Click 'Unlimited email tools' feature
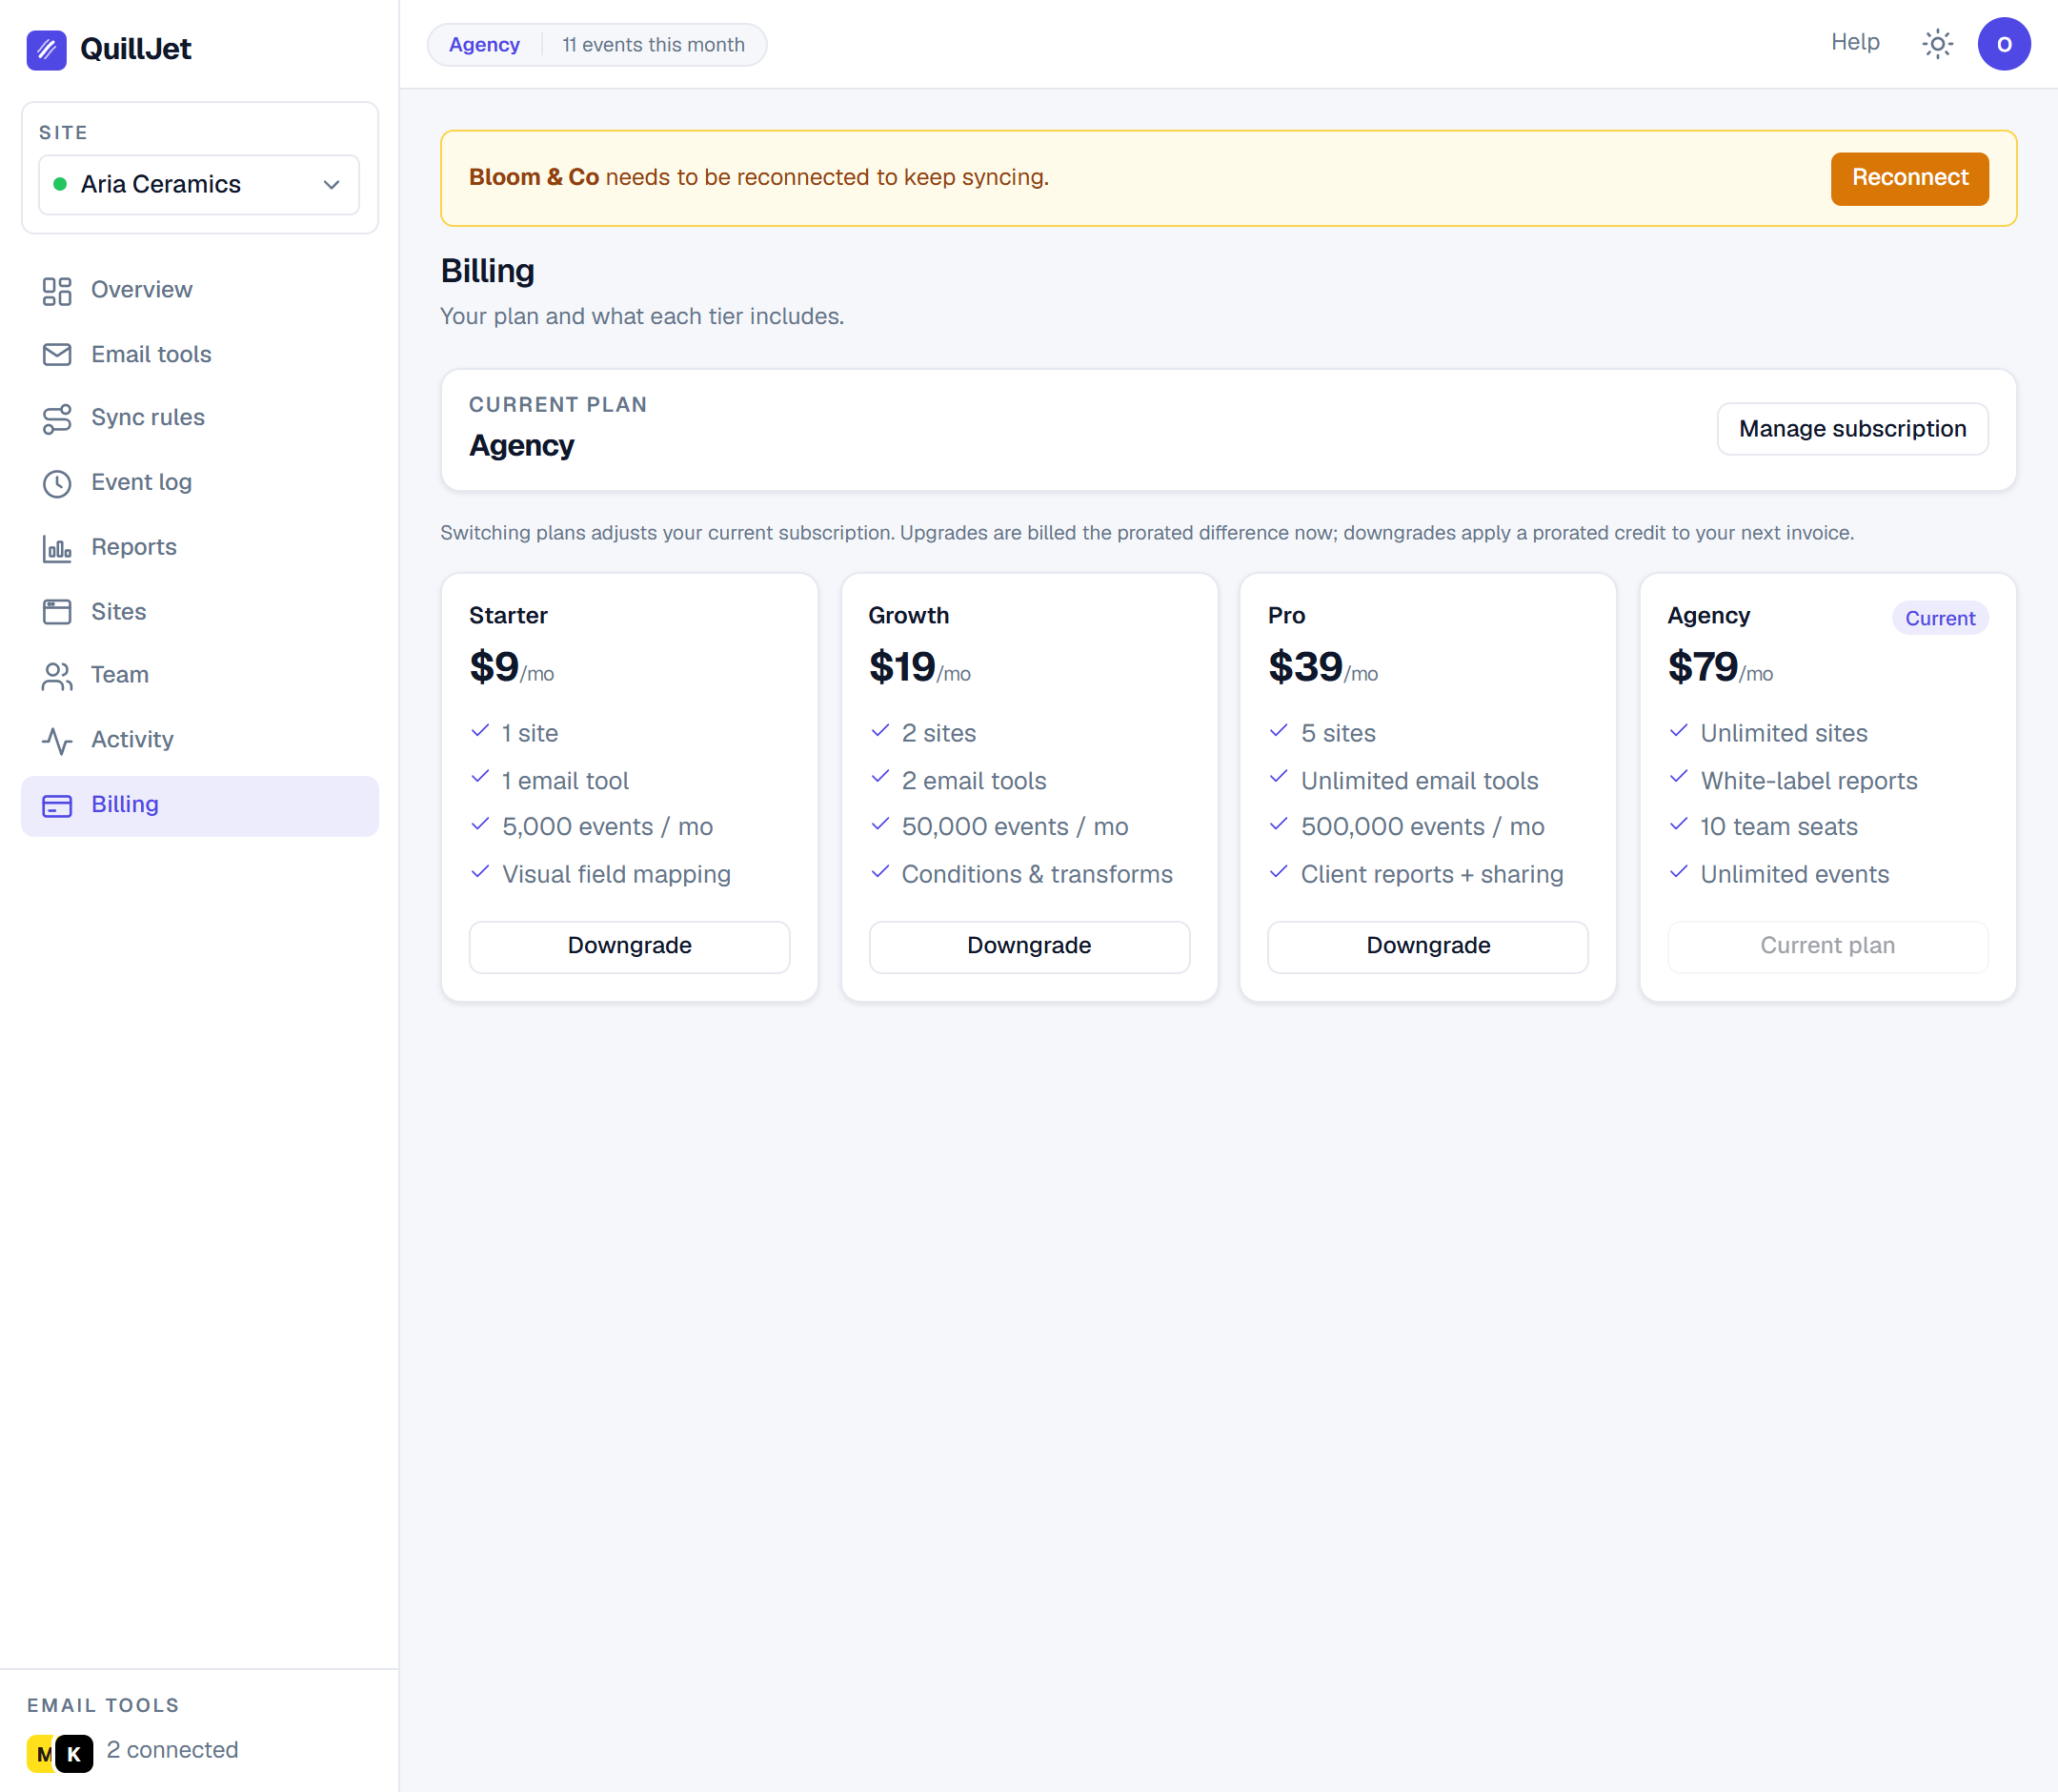This screenshot has height=1792, width=2058. click(x=1420, y=781)
